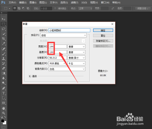Screen dimensions: 152x129
Task: Select the Rectangle shape tool
Action: pyautogui.click(x=4, y=103)
